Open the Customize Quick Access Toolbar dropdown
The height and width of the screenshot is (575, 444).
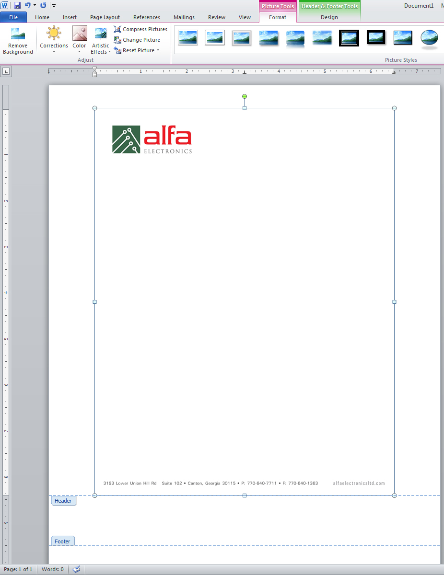tap(54, 5)
